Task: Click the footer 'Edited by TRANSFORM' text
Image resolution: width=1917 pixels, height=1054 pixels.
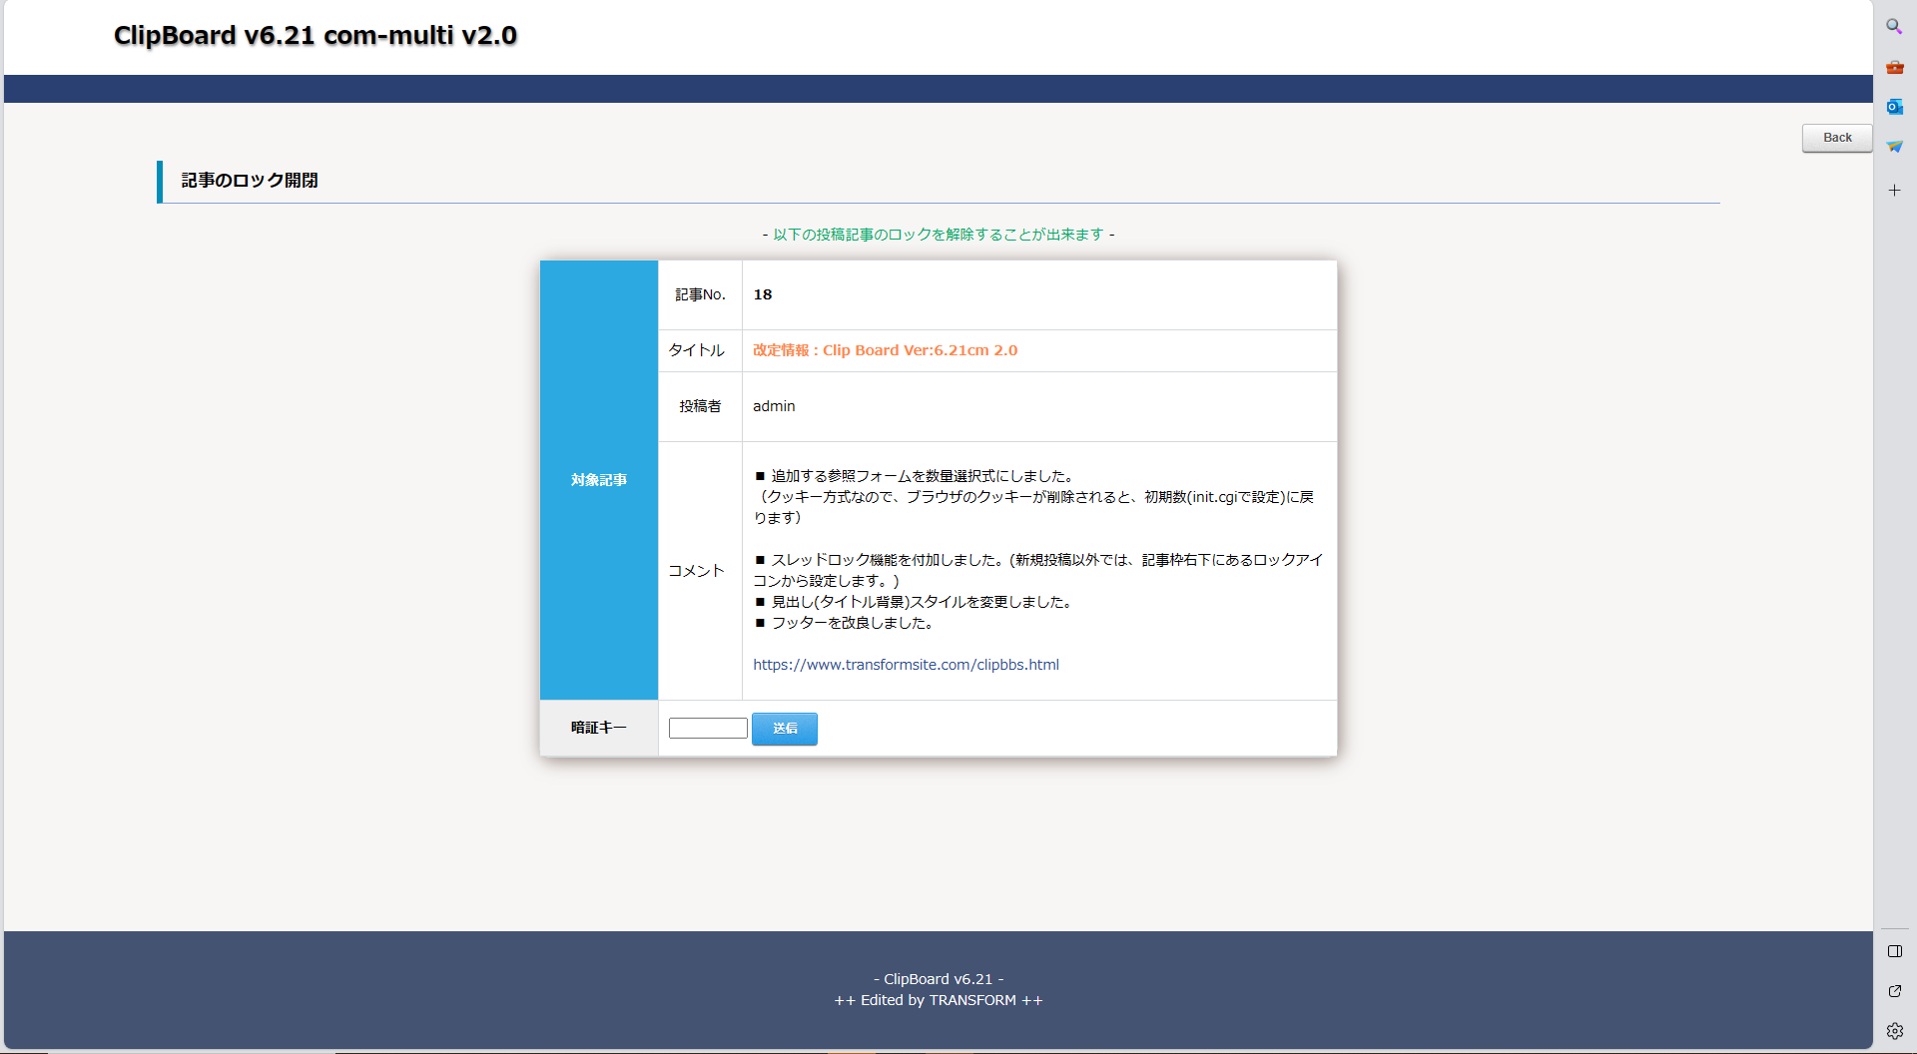Action: coord(939,1000)
